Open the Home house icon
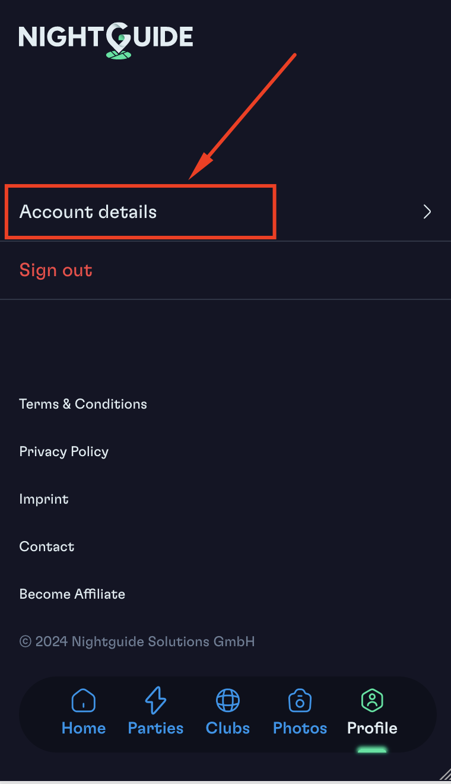 (84, 701)
